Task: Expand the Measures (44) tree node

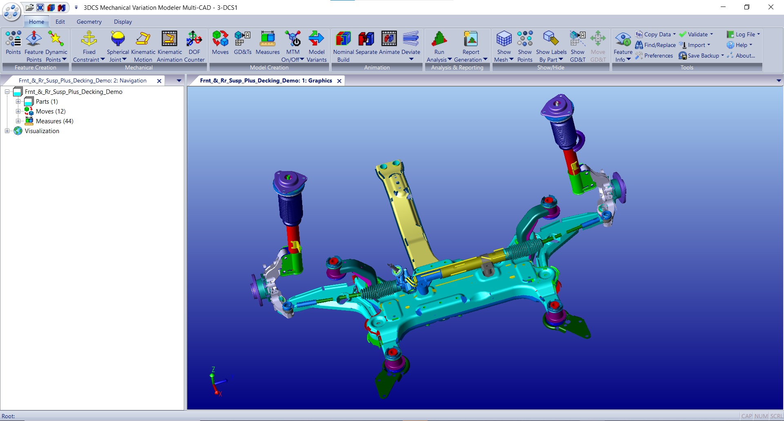Action: [x=18, y=121]
